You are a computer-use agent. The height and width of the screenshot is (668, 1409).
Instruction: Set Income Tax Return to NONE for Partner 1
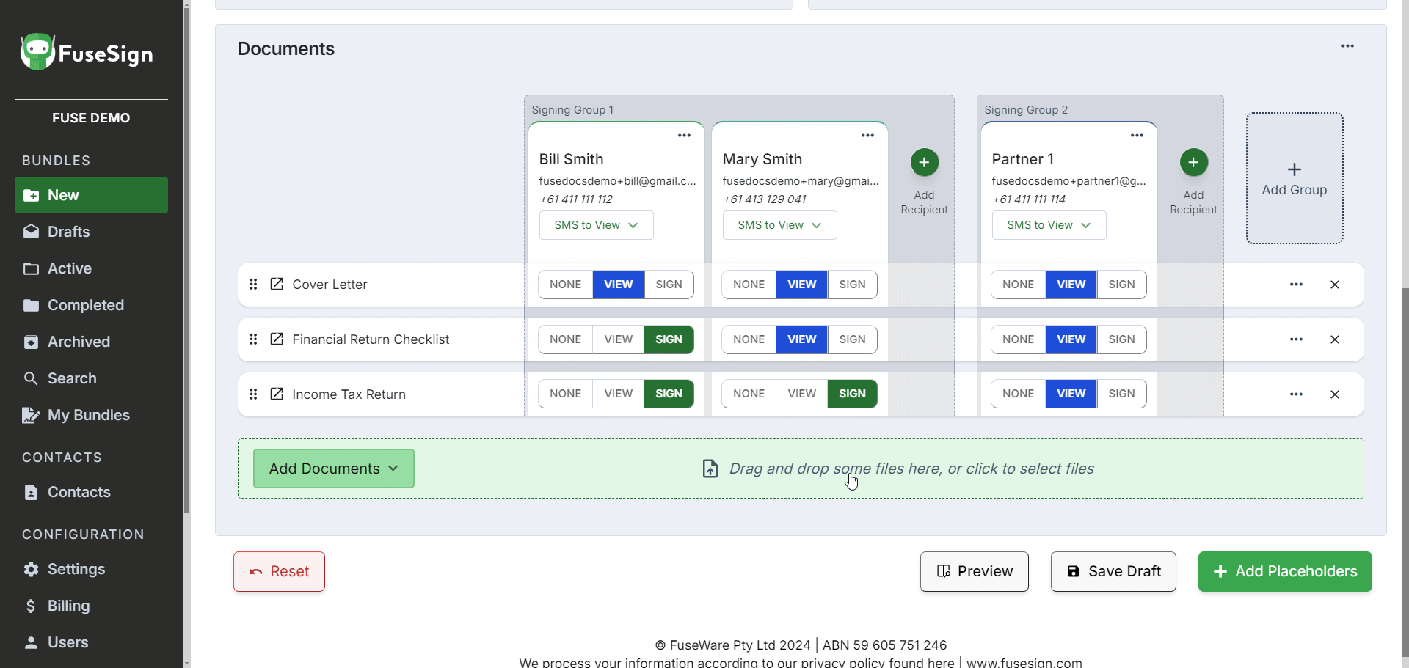click(1018, 394)
